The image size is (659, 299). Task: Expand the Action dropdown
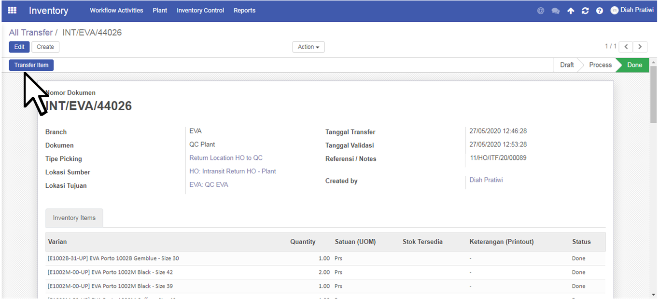click(308, 47)
